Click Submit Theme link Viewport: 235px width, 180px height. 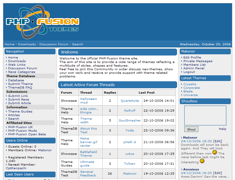coord(20,84)
